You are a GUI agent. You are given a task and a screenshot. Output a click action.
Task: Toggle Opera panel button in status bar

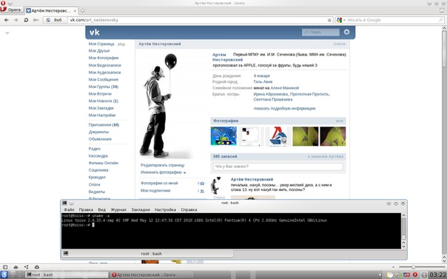(5, 267)
